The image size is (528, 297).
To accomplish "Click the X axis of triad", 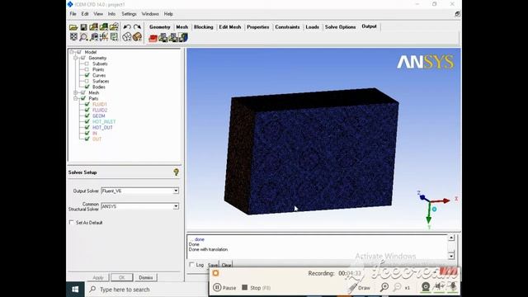I will 456,199.
